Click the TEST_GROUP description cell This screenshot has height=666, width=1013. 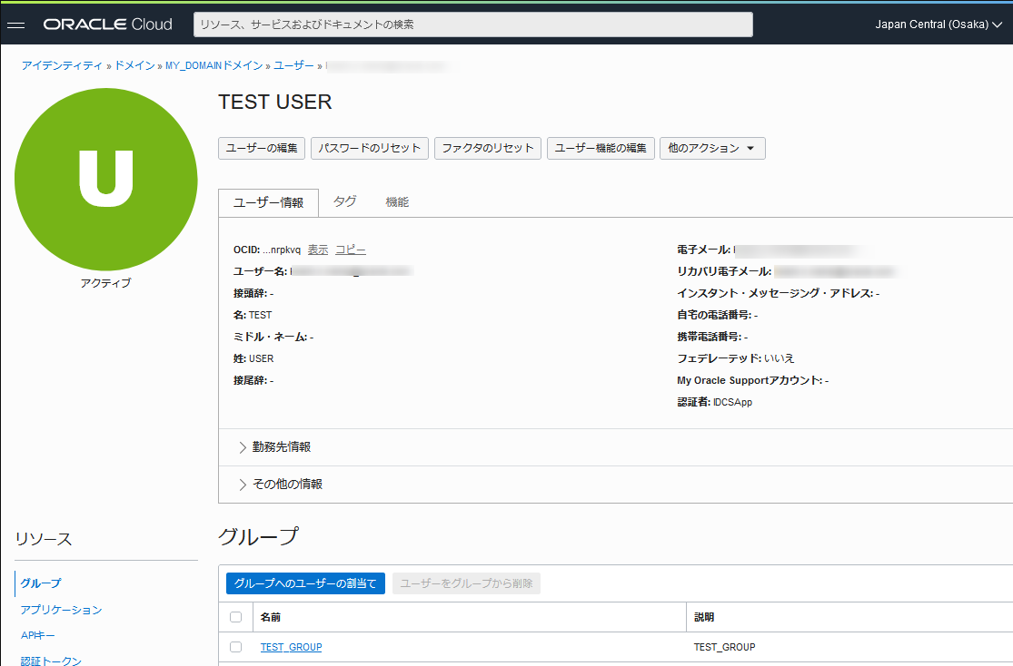(725, 647)
